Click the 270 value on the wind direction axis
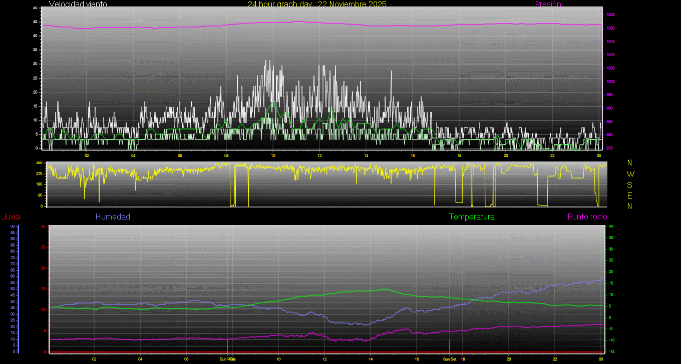This screenshot has width=681, height=364. coord(39,173)
